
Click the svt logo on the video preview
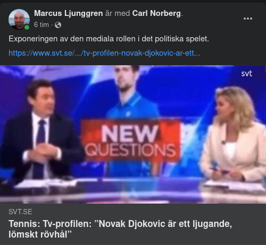246,74
